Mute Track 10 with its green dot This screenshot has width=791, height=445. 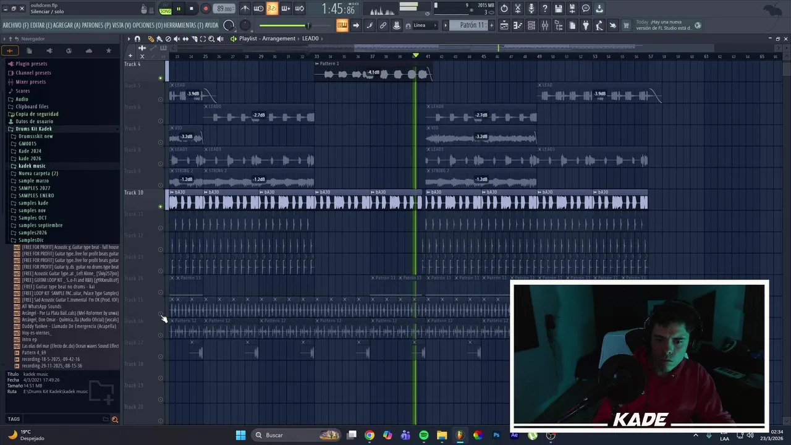161,206
